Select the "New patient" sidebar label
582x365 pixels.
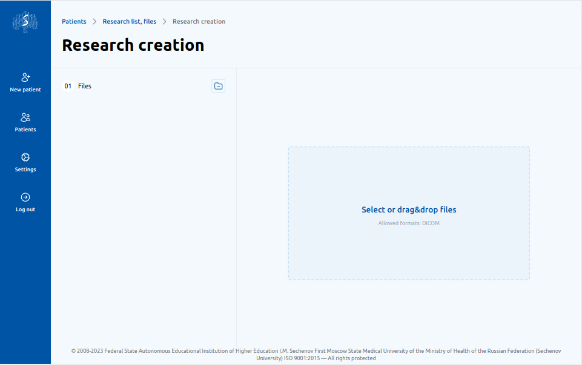click(x=25, y=90)
